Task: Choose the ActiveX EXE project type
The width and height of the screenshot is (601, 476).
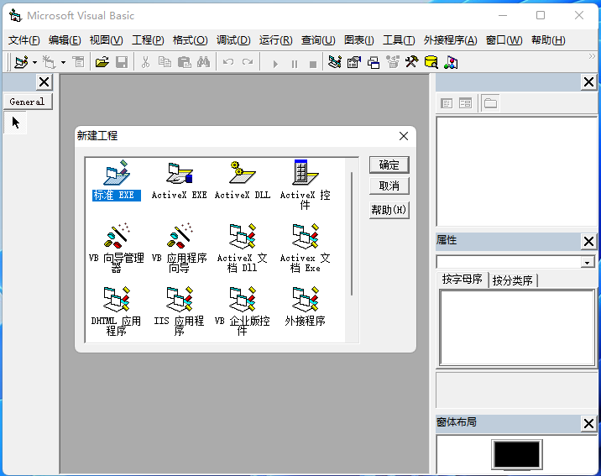Action: tap(180, 180)
